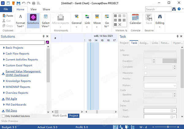Click the ribbon Search input field
The width and height of the screenshot is (184, 129).
(158, 9)
